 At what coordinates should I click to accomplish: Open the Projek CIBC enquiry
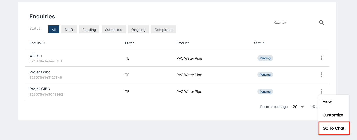(40, 89)
